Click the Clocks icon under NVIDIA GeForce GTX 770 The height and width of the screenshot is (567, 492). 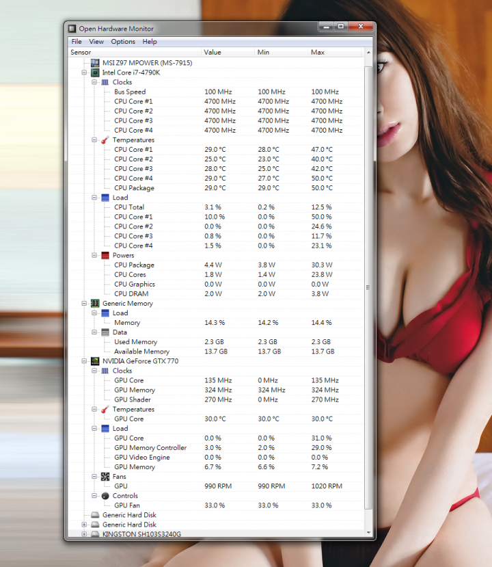pyautogui.click(x=105, y=371)
